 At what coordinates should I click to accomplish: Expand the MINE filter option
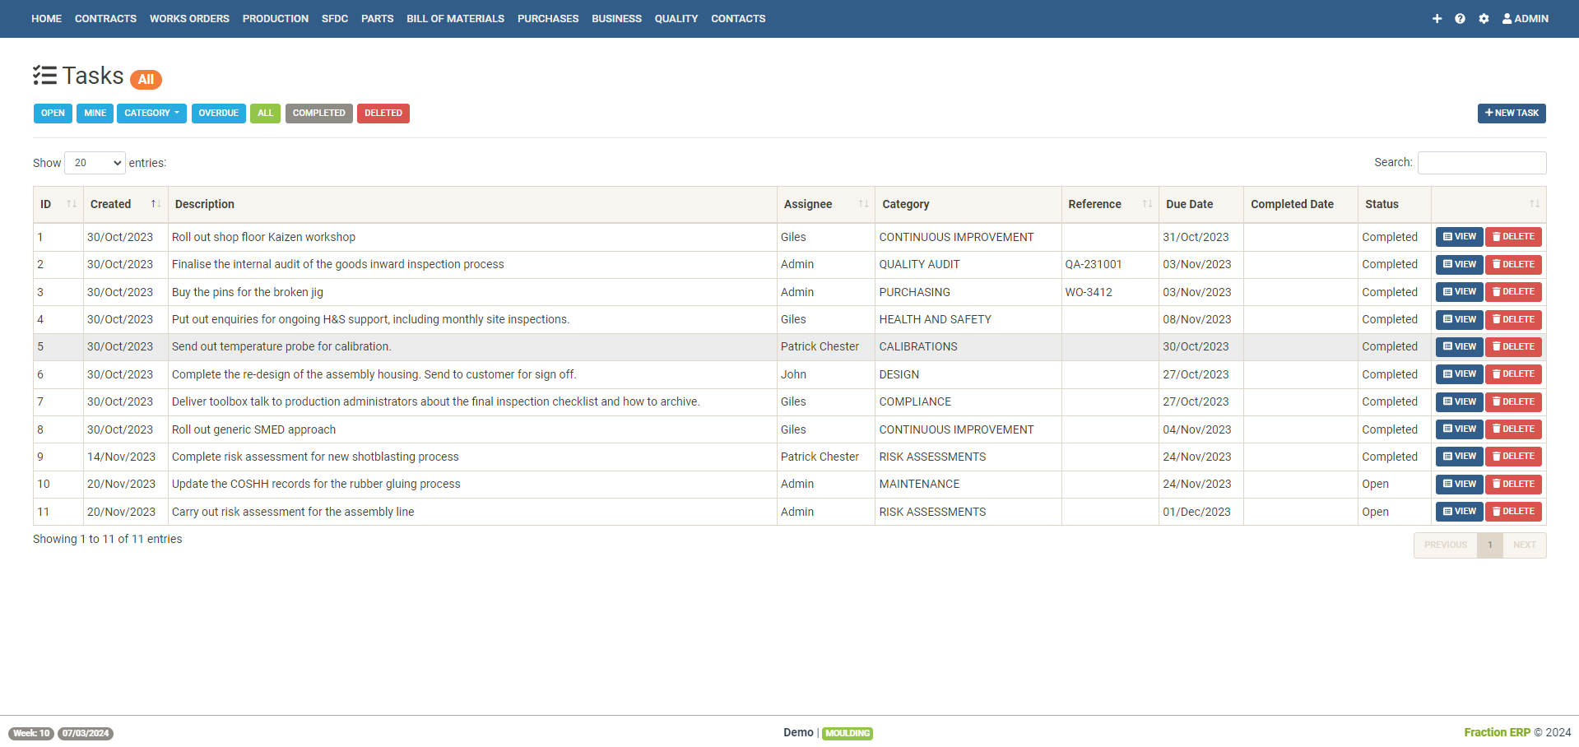[95, 113]
